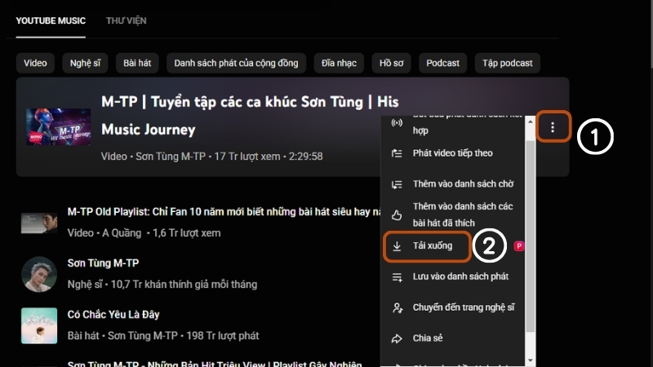
Task: Open Những Bản Hit Triệu View playlist result
Action: pyautogui.click(x=215, y=364)
